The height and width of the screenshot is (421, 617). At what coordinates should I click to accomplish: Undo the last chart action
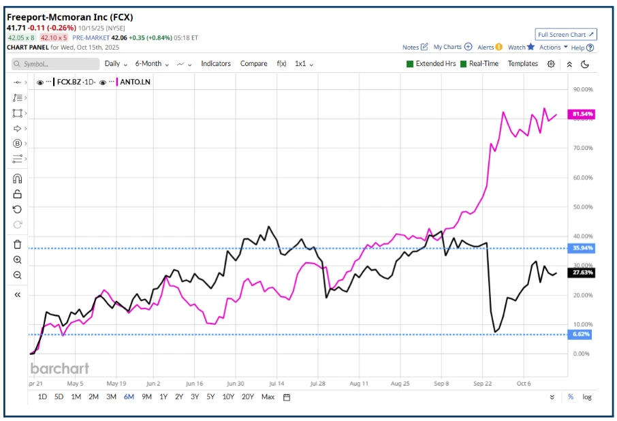pyautogui.click(x=17, y=209)
